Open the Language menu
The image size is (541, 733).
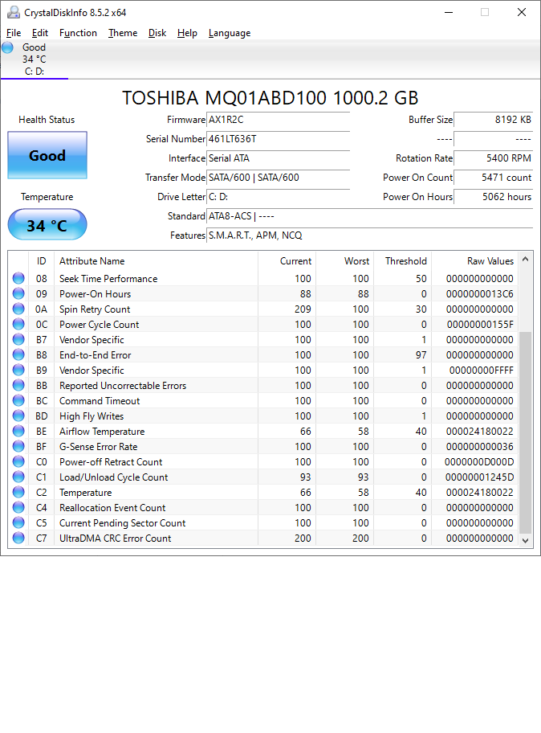tap(230, 33)
